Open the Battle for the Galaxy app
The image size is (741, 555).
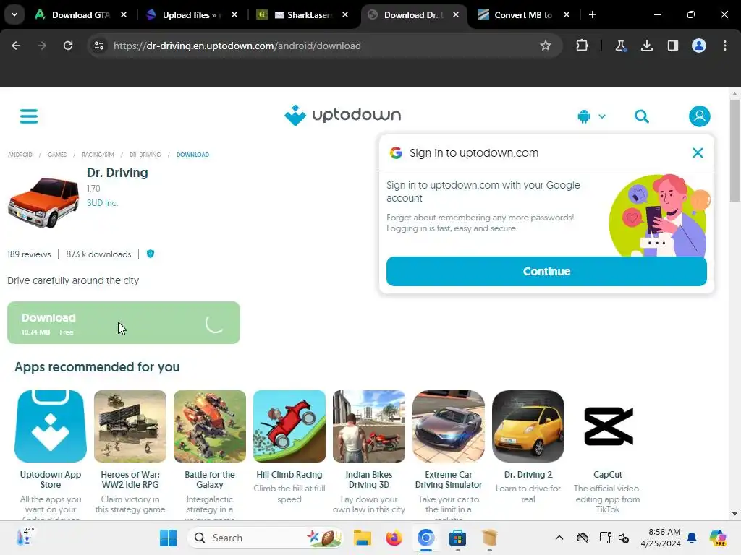(x=210, y=426)
